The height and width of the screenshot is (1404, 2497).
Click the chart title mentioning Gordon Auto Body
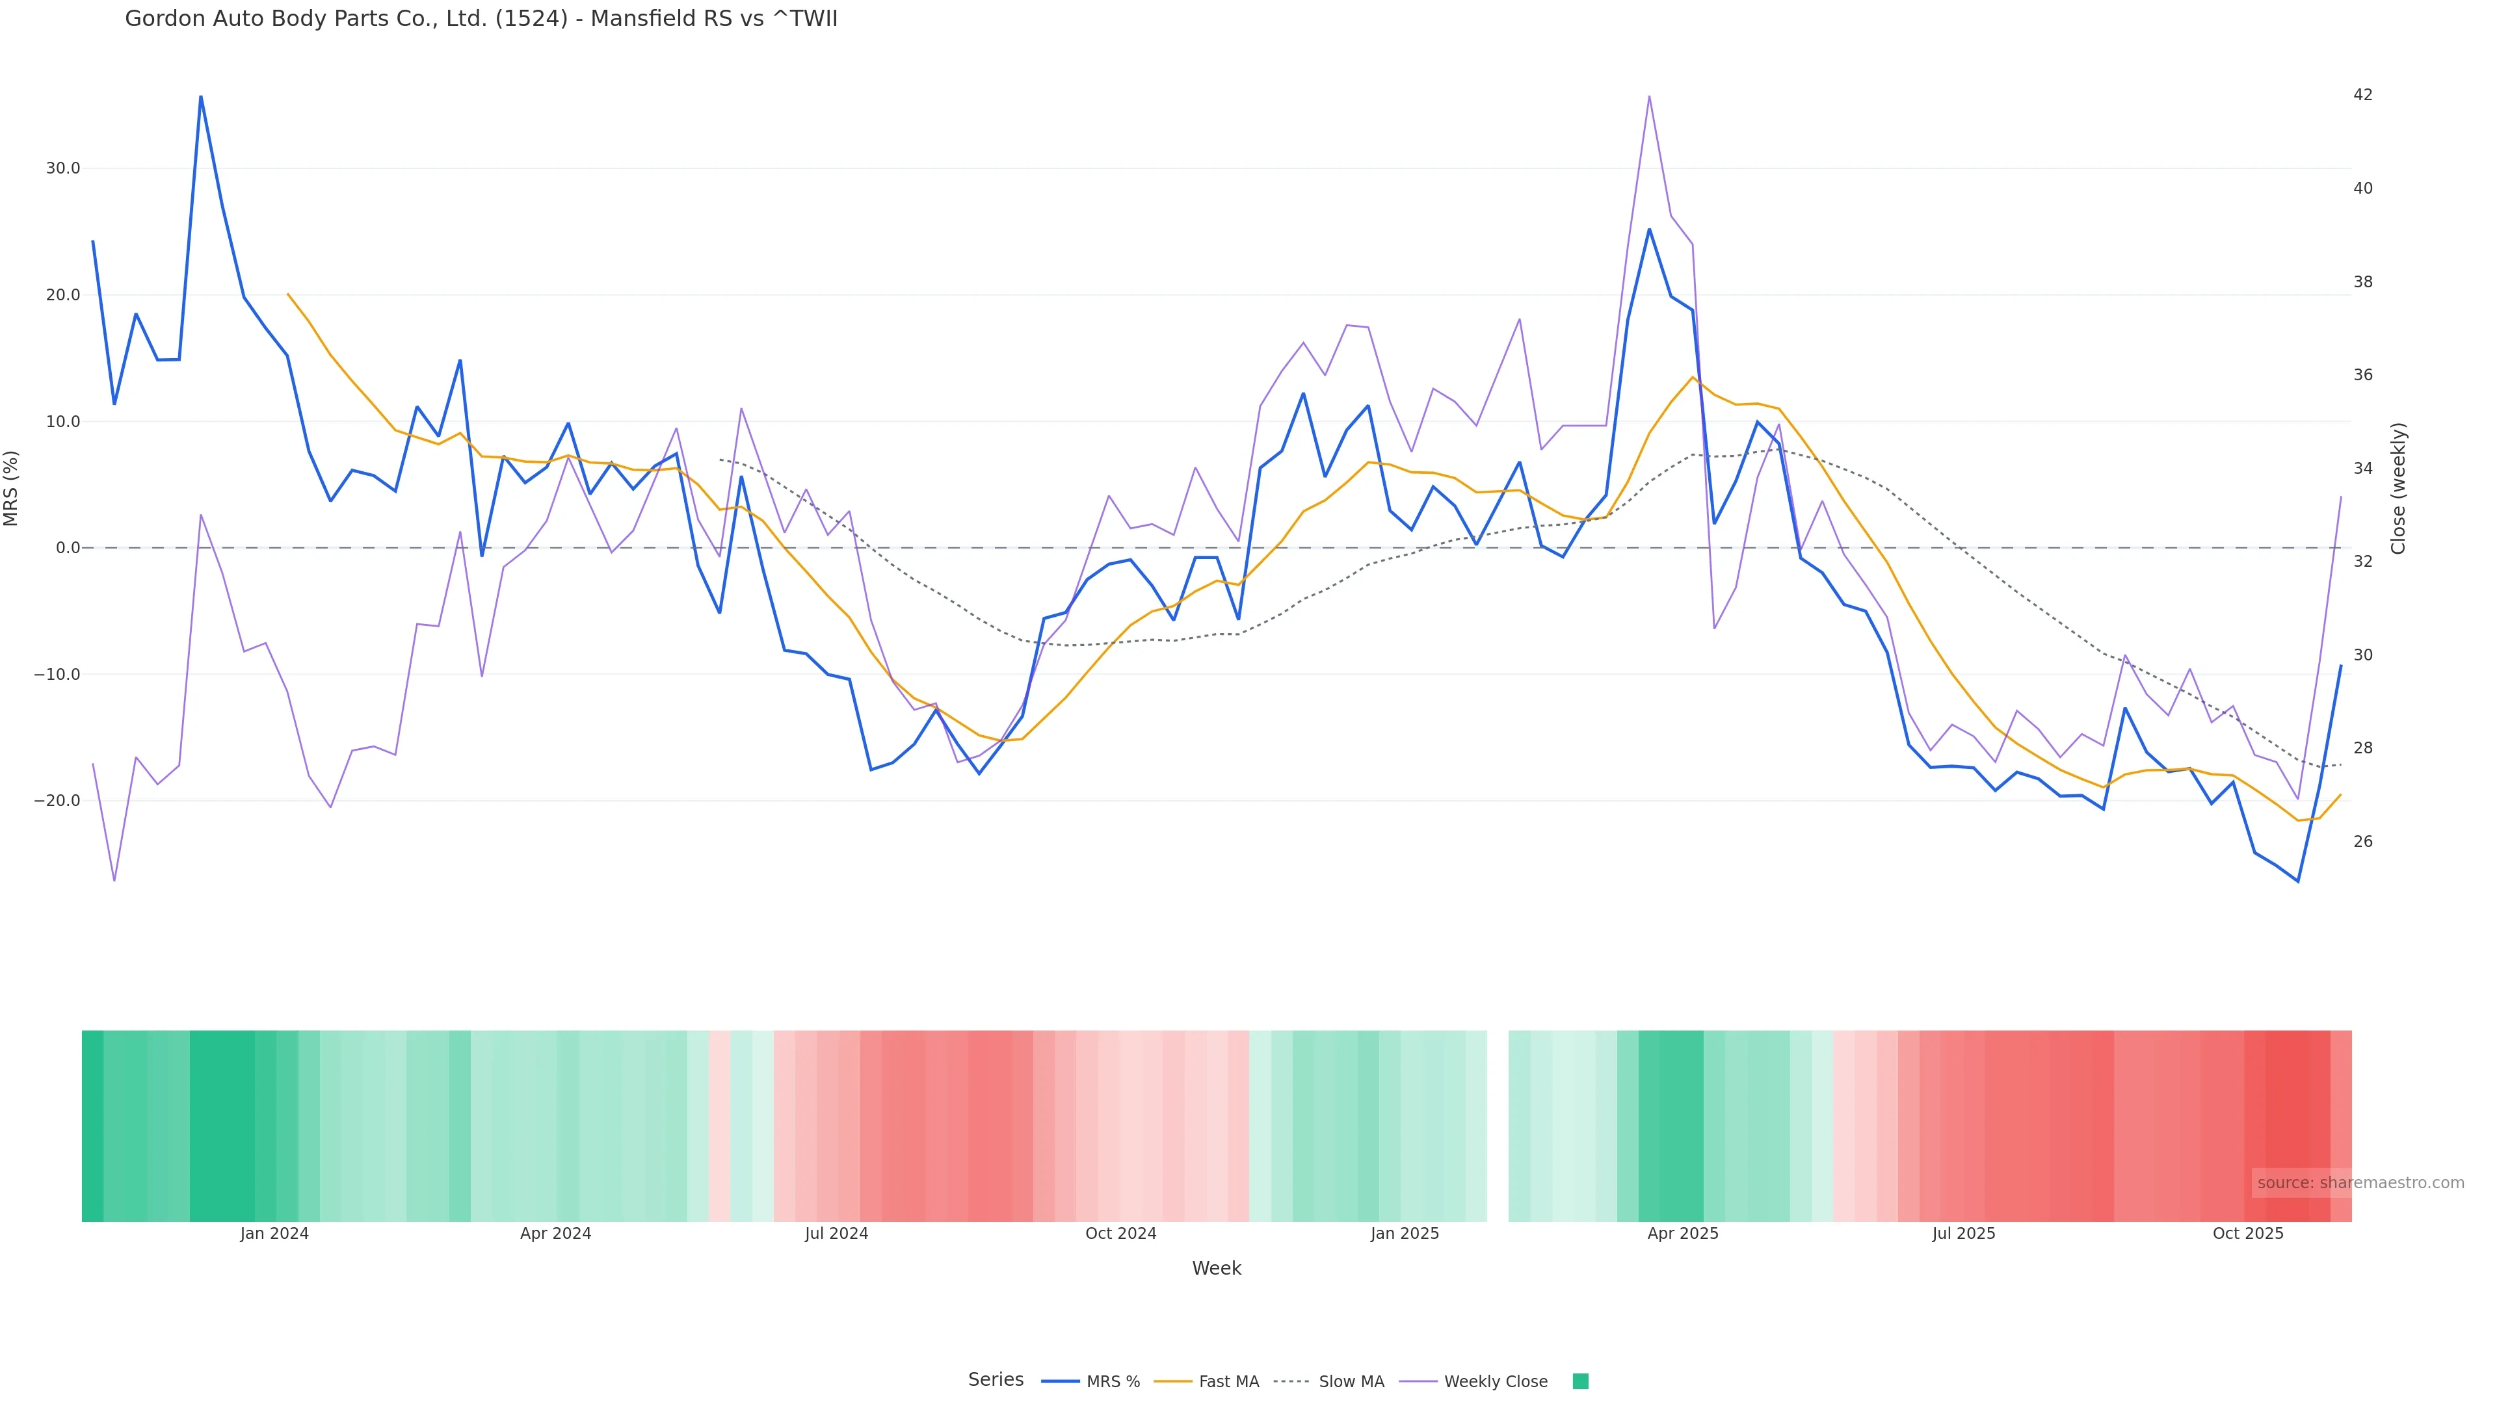(x=481, y=18)
